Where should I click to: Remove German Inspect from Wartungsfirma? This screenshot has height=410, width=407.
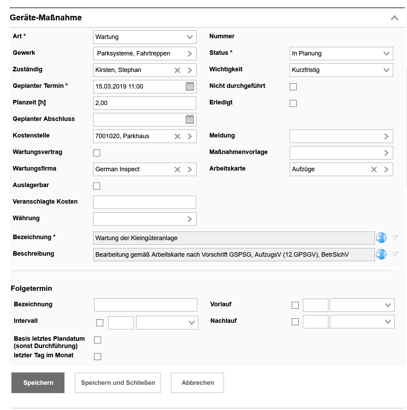[x=177, y=170]
